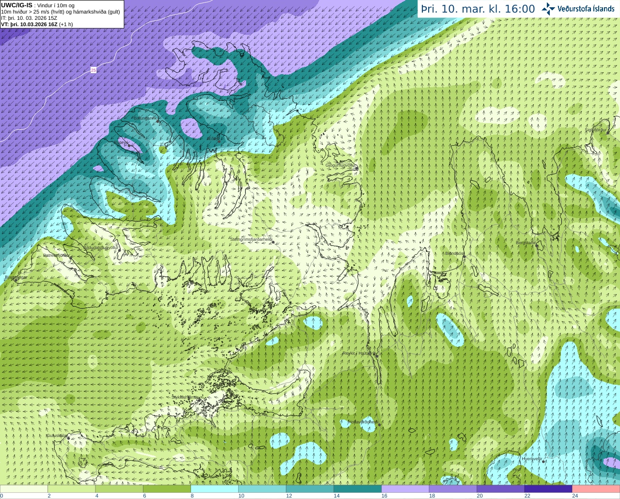Screen dimensions: 620x499
Task: Select the Gjögurflugvöllur station marker
Action: tap(356, 168)
